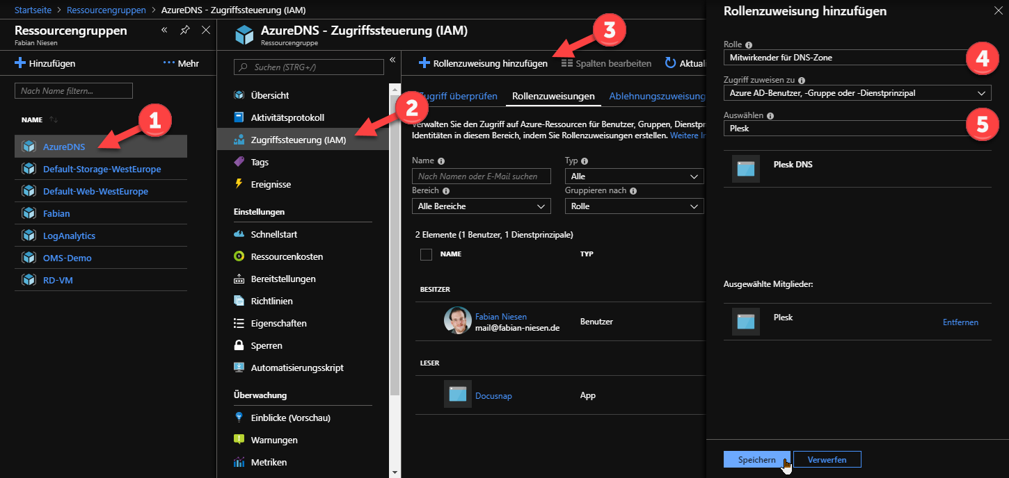The height and width of the screenshot is (478, 1009).
Task: Collapse the resource menu with double chevron
Action: [x=392, y=60]
